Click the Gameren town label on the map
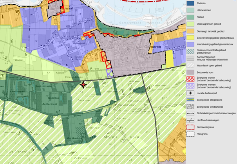 pos(153,47)
